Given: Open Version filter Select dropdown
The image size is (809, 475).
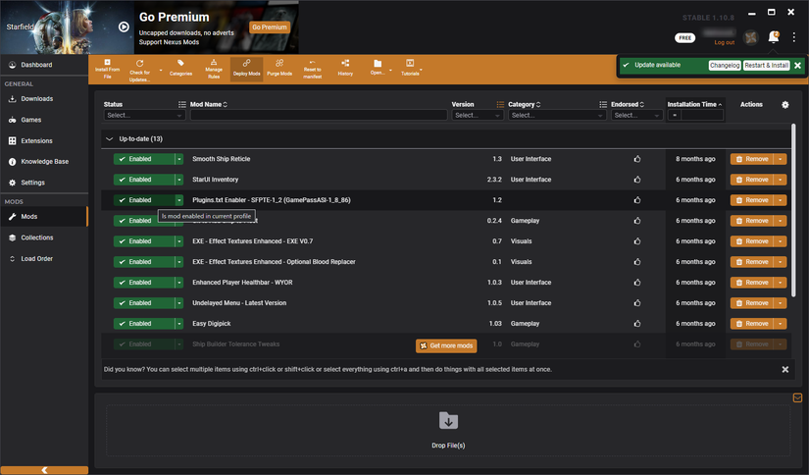Looking at the screenshot, I should coord(478,116).
